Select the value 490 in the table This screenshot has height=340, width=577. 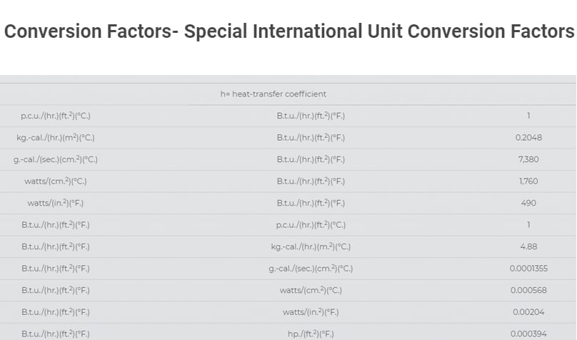tap(528, 203)
